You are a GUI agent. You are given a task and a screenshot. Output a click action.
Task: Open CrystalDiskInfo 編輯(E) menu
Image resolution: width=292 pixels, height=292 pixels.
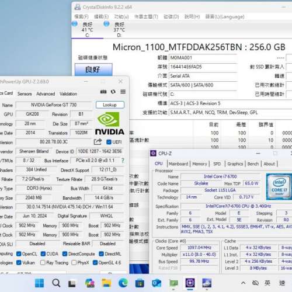click(x=101, y=16)
